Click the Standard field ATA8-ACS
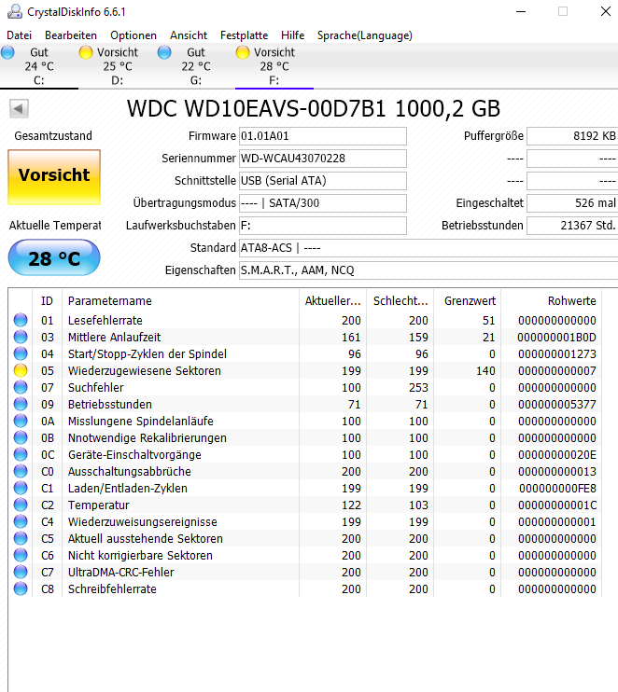 pos(428,248)
